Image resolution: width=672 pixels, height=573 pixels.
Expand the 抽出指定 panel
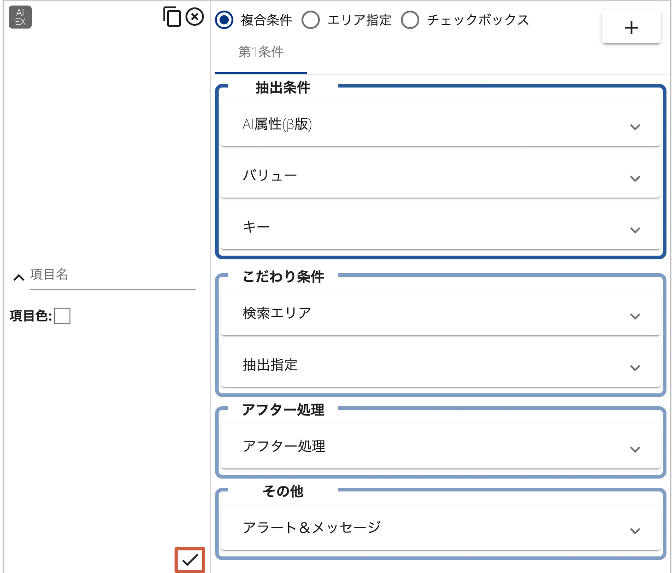point(440,365)
